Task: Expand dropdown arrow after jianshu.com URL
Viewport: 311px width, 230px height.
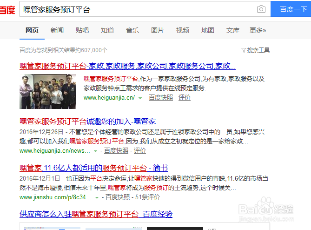Action: point(97,197)
